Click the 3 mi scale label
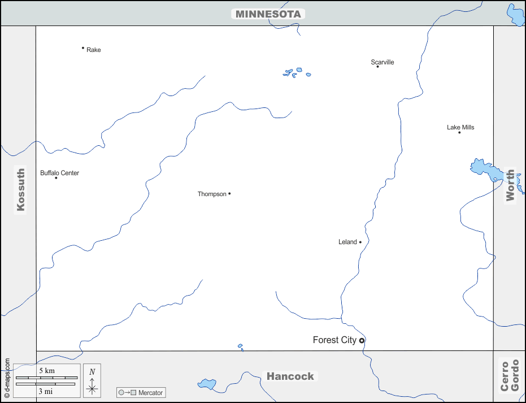The width and height of the screenshot is (526, 403). pos(46,391)
